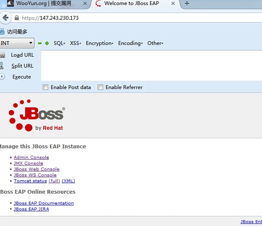The image size is (262, 226).
Task: Open the XSS dropdown menu
Action: coord(75,43)
